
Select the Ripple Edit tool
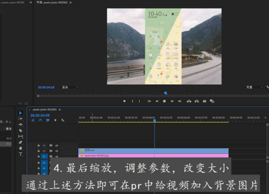point(20,124)
